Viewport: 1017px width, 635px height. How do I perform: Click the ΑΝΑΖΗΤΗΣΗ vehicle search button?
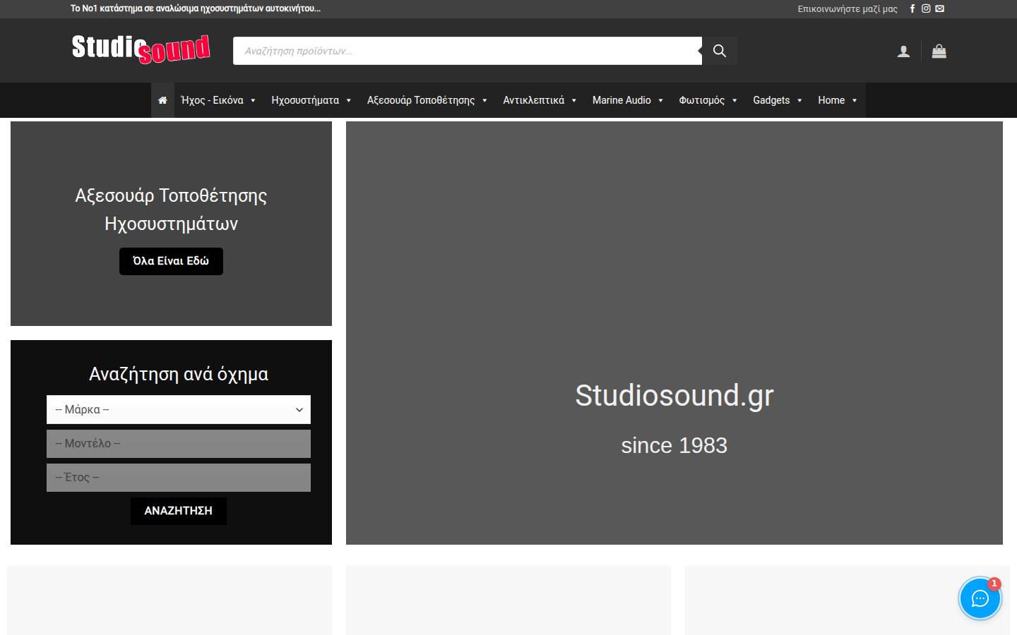point(179,511)
